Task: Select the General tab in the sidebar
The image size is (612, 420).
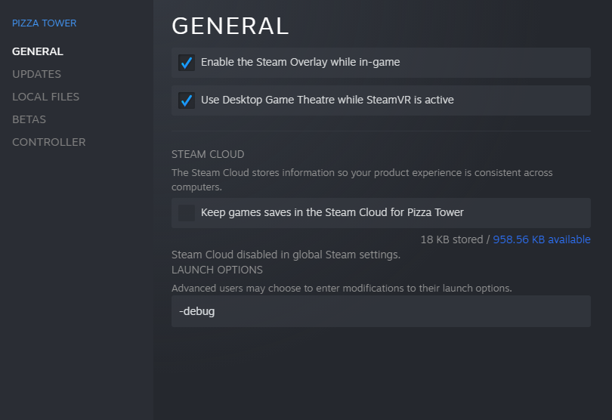Action: [38, 51]
